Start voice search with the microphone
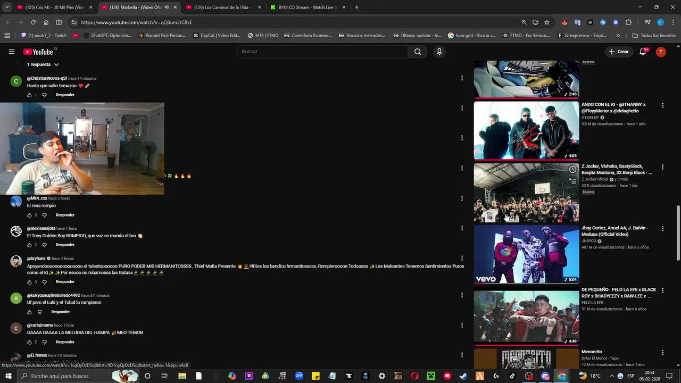Screen dimensions: 681x383 tap(439, 52)
